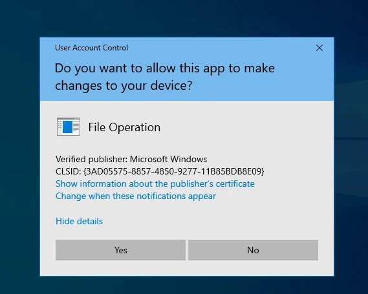368x294 pixels.
Task: Click the Microsoft Windows publisher name
Action: coord(168,159)
